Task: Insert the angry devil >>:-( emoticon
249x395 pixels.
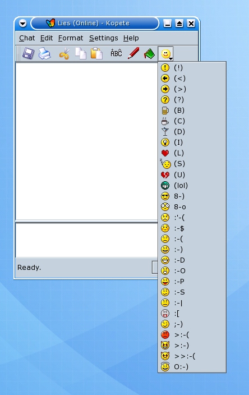Action: (192, 356)
